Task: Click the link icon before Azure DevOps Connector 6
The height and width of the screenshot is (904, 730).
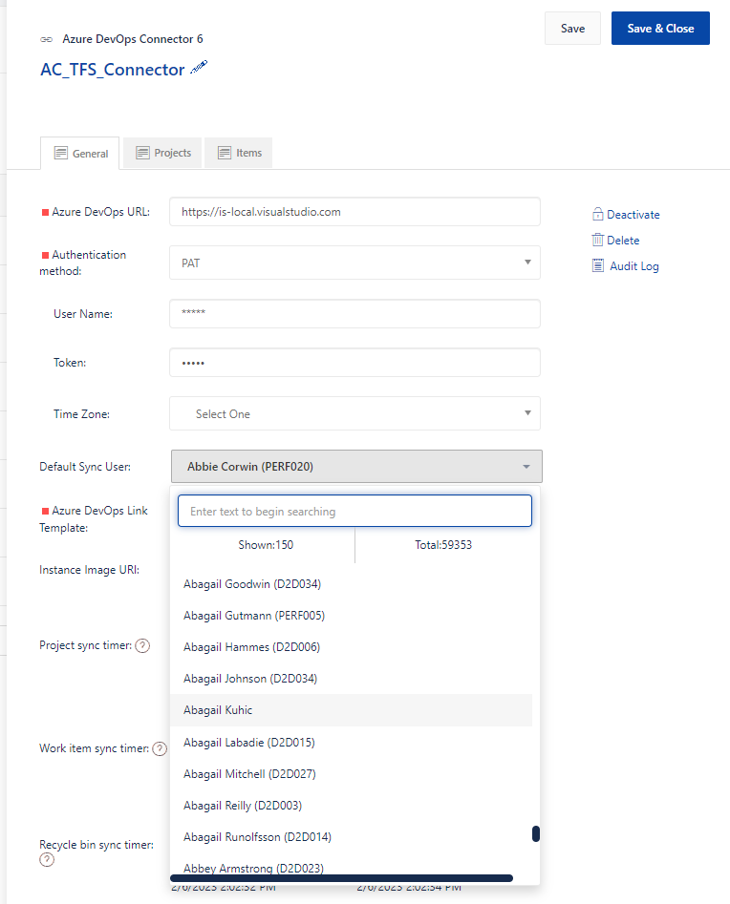Action: [x=46, y=39]
